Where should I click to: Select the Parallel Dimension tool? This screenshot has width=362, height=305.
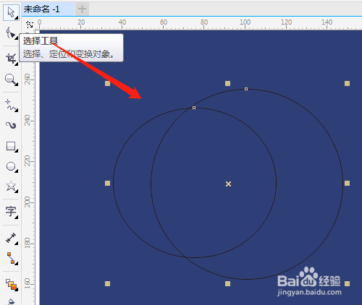coord(11,239)
